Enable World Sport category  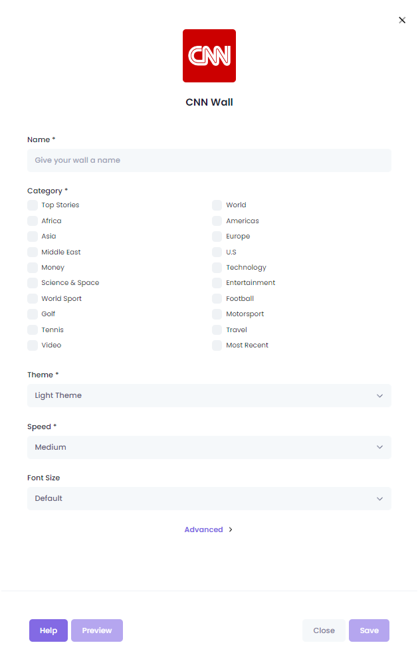(x=33, y=299)
